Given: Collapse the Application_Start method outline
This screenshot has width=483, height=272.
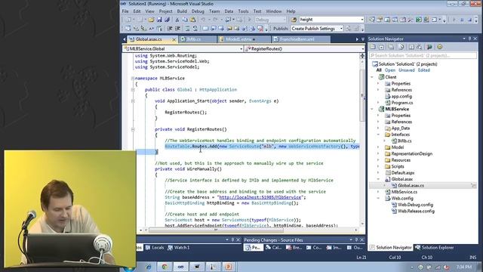Looking at the screenshot, I should coord(133,101).
